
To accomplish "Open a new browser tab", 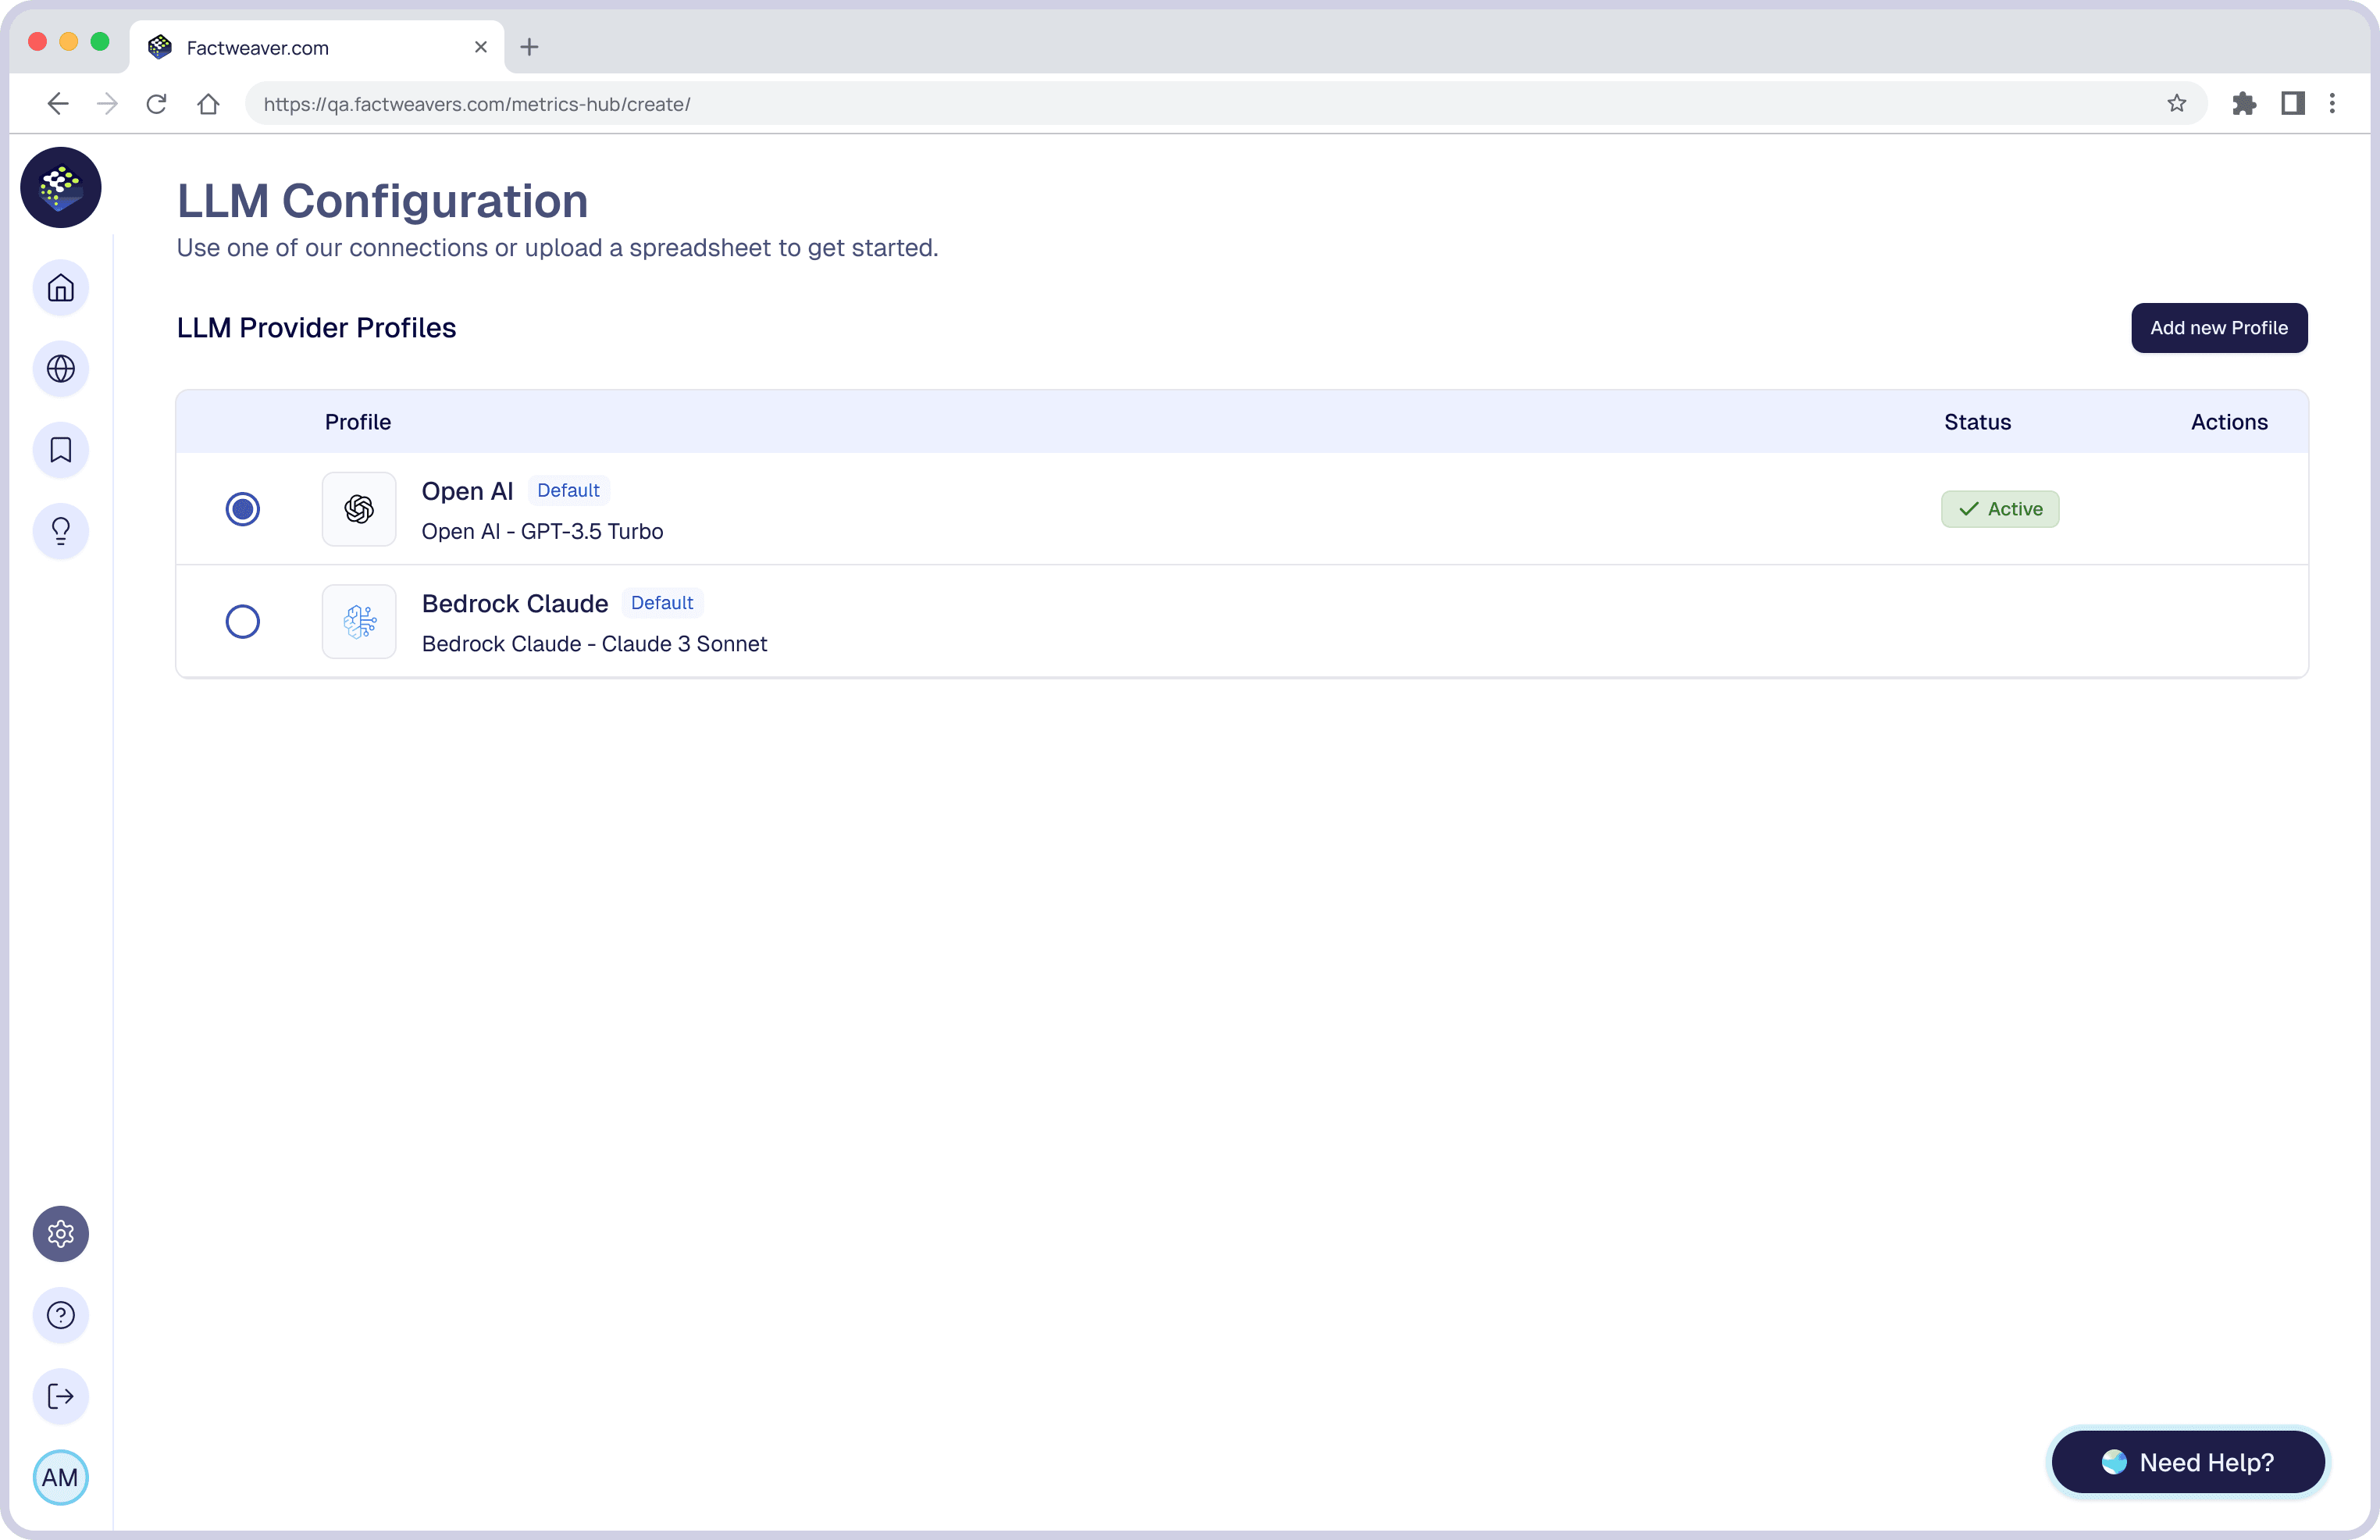I will (x=529, y=47).
